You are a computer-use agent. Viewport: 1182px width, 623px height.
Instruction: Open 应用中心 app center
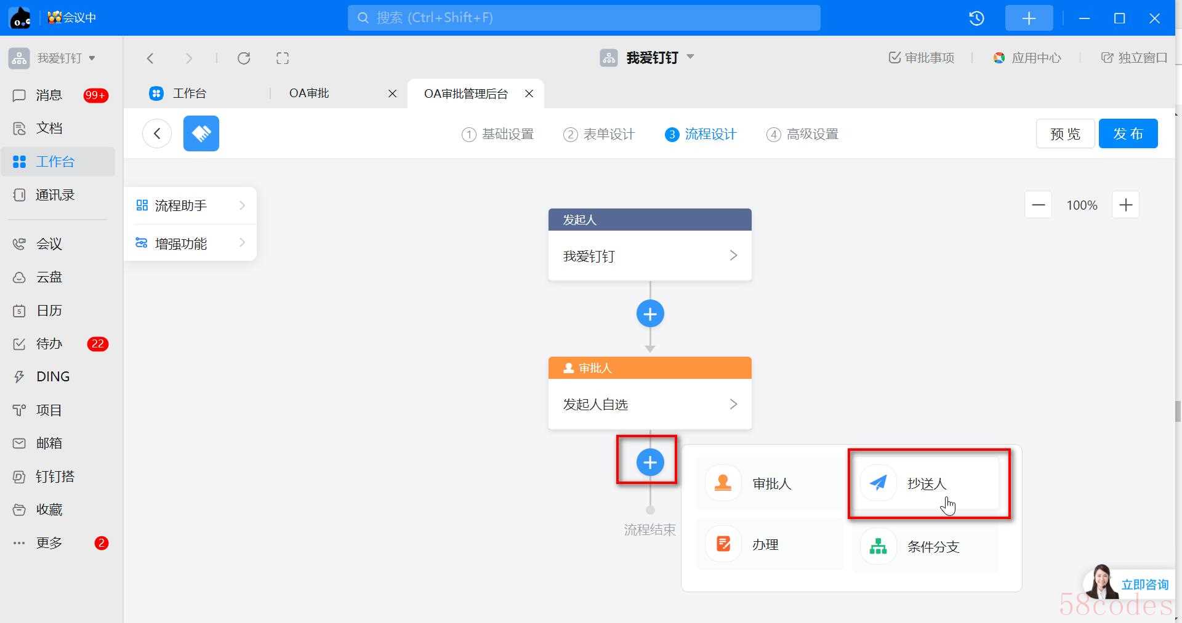pos(1027,58)
